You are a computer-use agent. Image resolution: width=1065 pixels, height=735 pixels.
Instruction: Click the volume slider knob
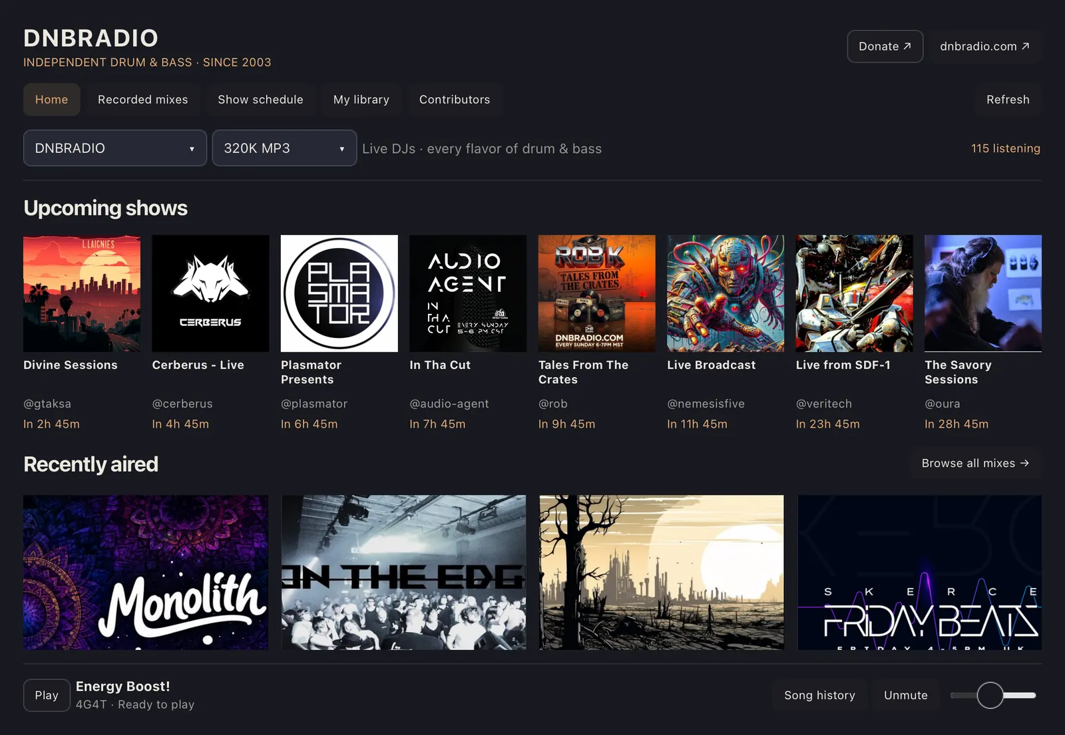(990, 695)
